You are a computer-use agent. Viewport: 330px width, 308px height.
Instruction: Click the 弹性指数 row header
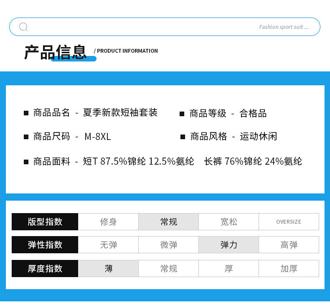click(45, 244)
